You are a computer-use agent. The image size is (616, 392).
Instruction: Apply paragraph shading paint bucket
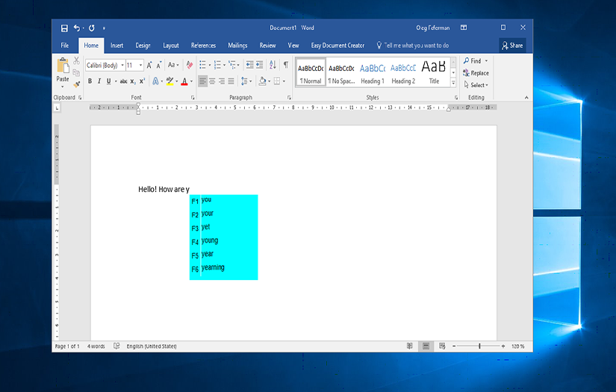pos(262,81)
